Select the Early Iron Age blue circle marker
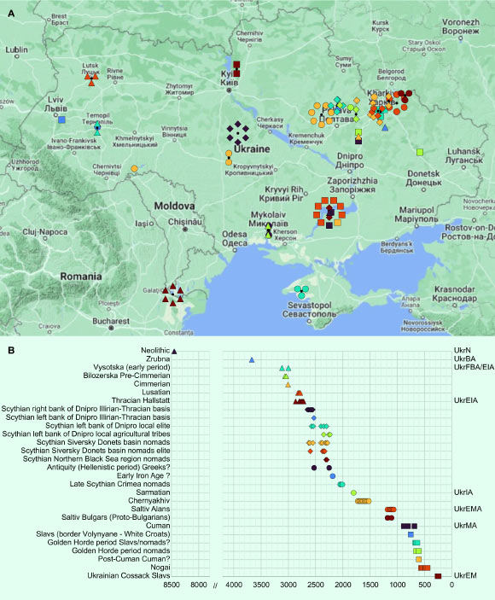This screenshot has height=600, width=495. [333, 476]
